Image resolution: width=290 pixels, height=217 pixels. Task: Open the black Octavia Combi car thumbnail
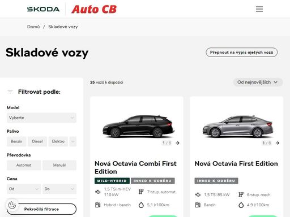point(138,126)
